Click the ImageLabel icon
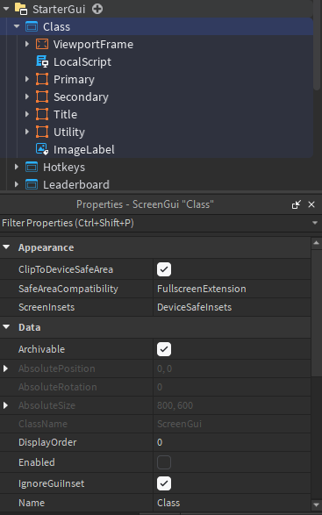This screenshot has width=322, height=515. coord(42,149)
